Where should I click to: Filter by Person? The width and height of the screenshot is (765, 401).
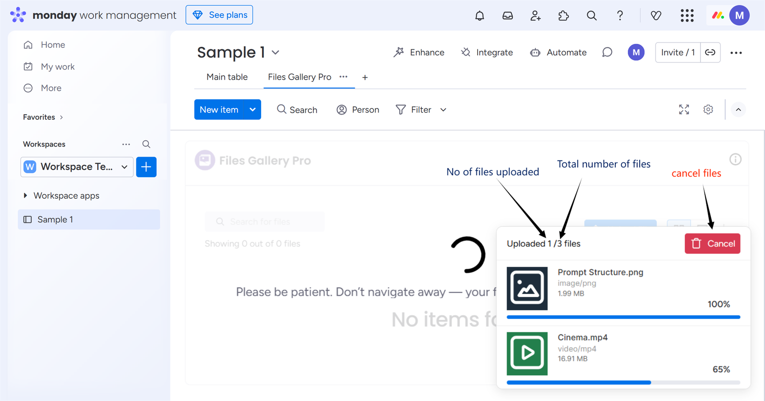pyautogui.click(x=358, y=110)
